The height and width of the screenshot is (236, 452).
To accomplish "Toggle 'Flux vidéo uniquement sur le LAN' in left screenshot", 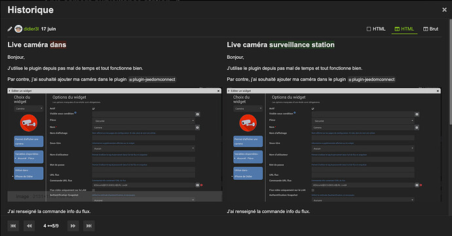I will (x=94, y=190).
